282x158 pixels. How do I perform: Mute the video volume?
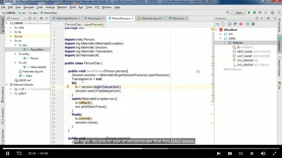(x=263, y=154)
